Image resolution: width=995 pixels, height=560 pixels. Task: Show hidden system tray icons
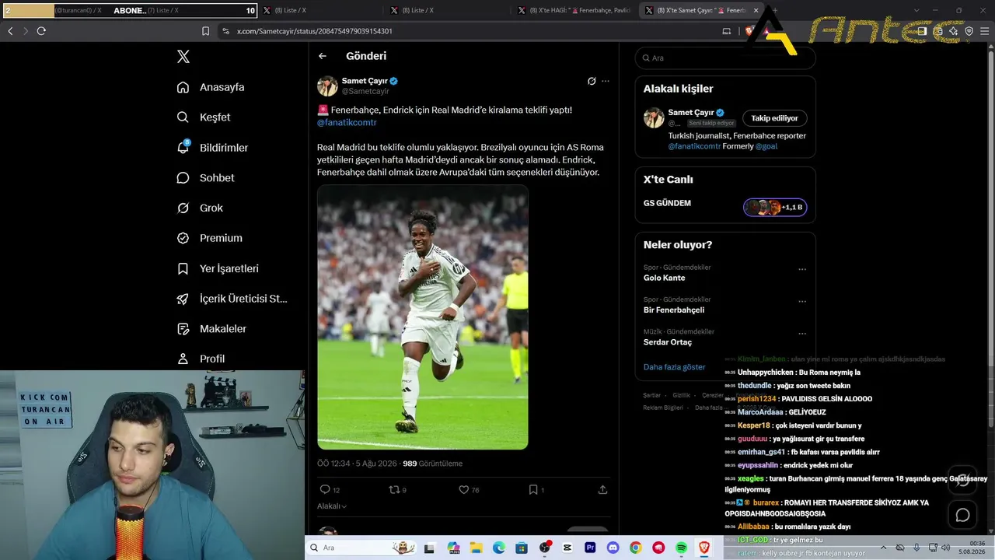point(883,548)
